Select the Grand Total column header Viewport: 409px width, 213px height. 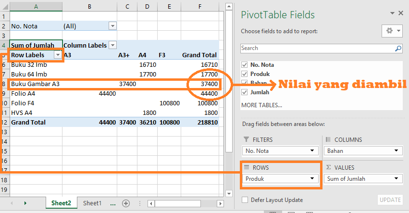(199, 55)
